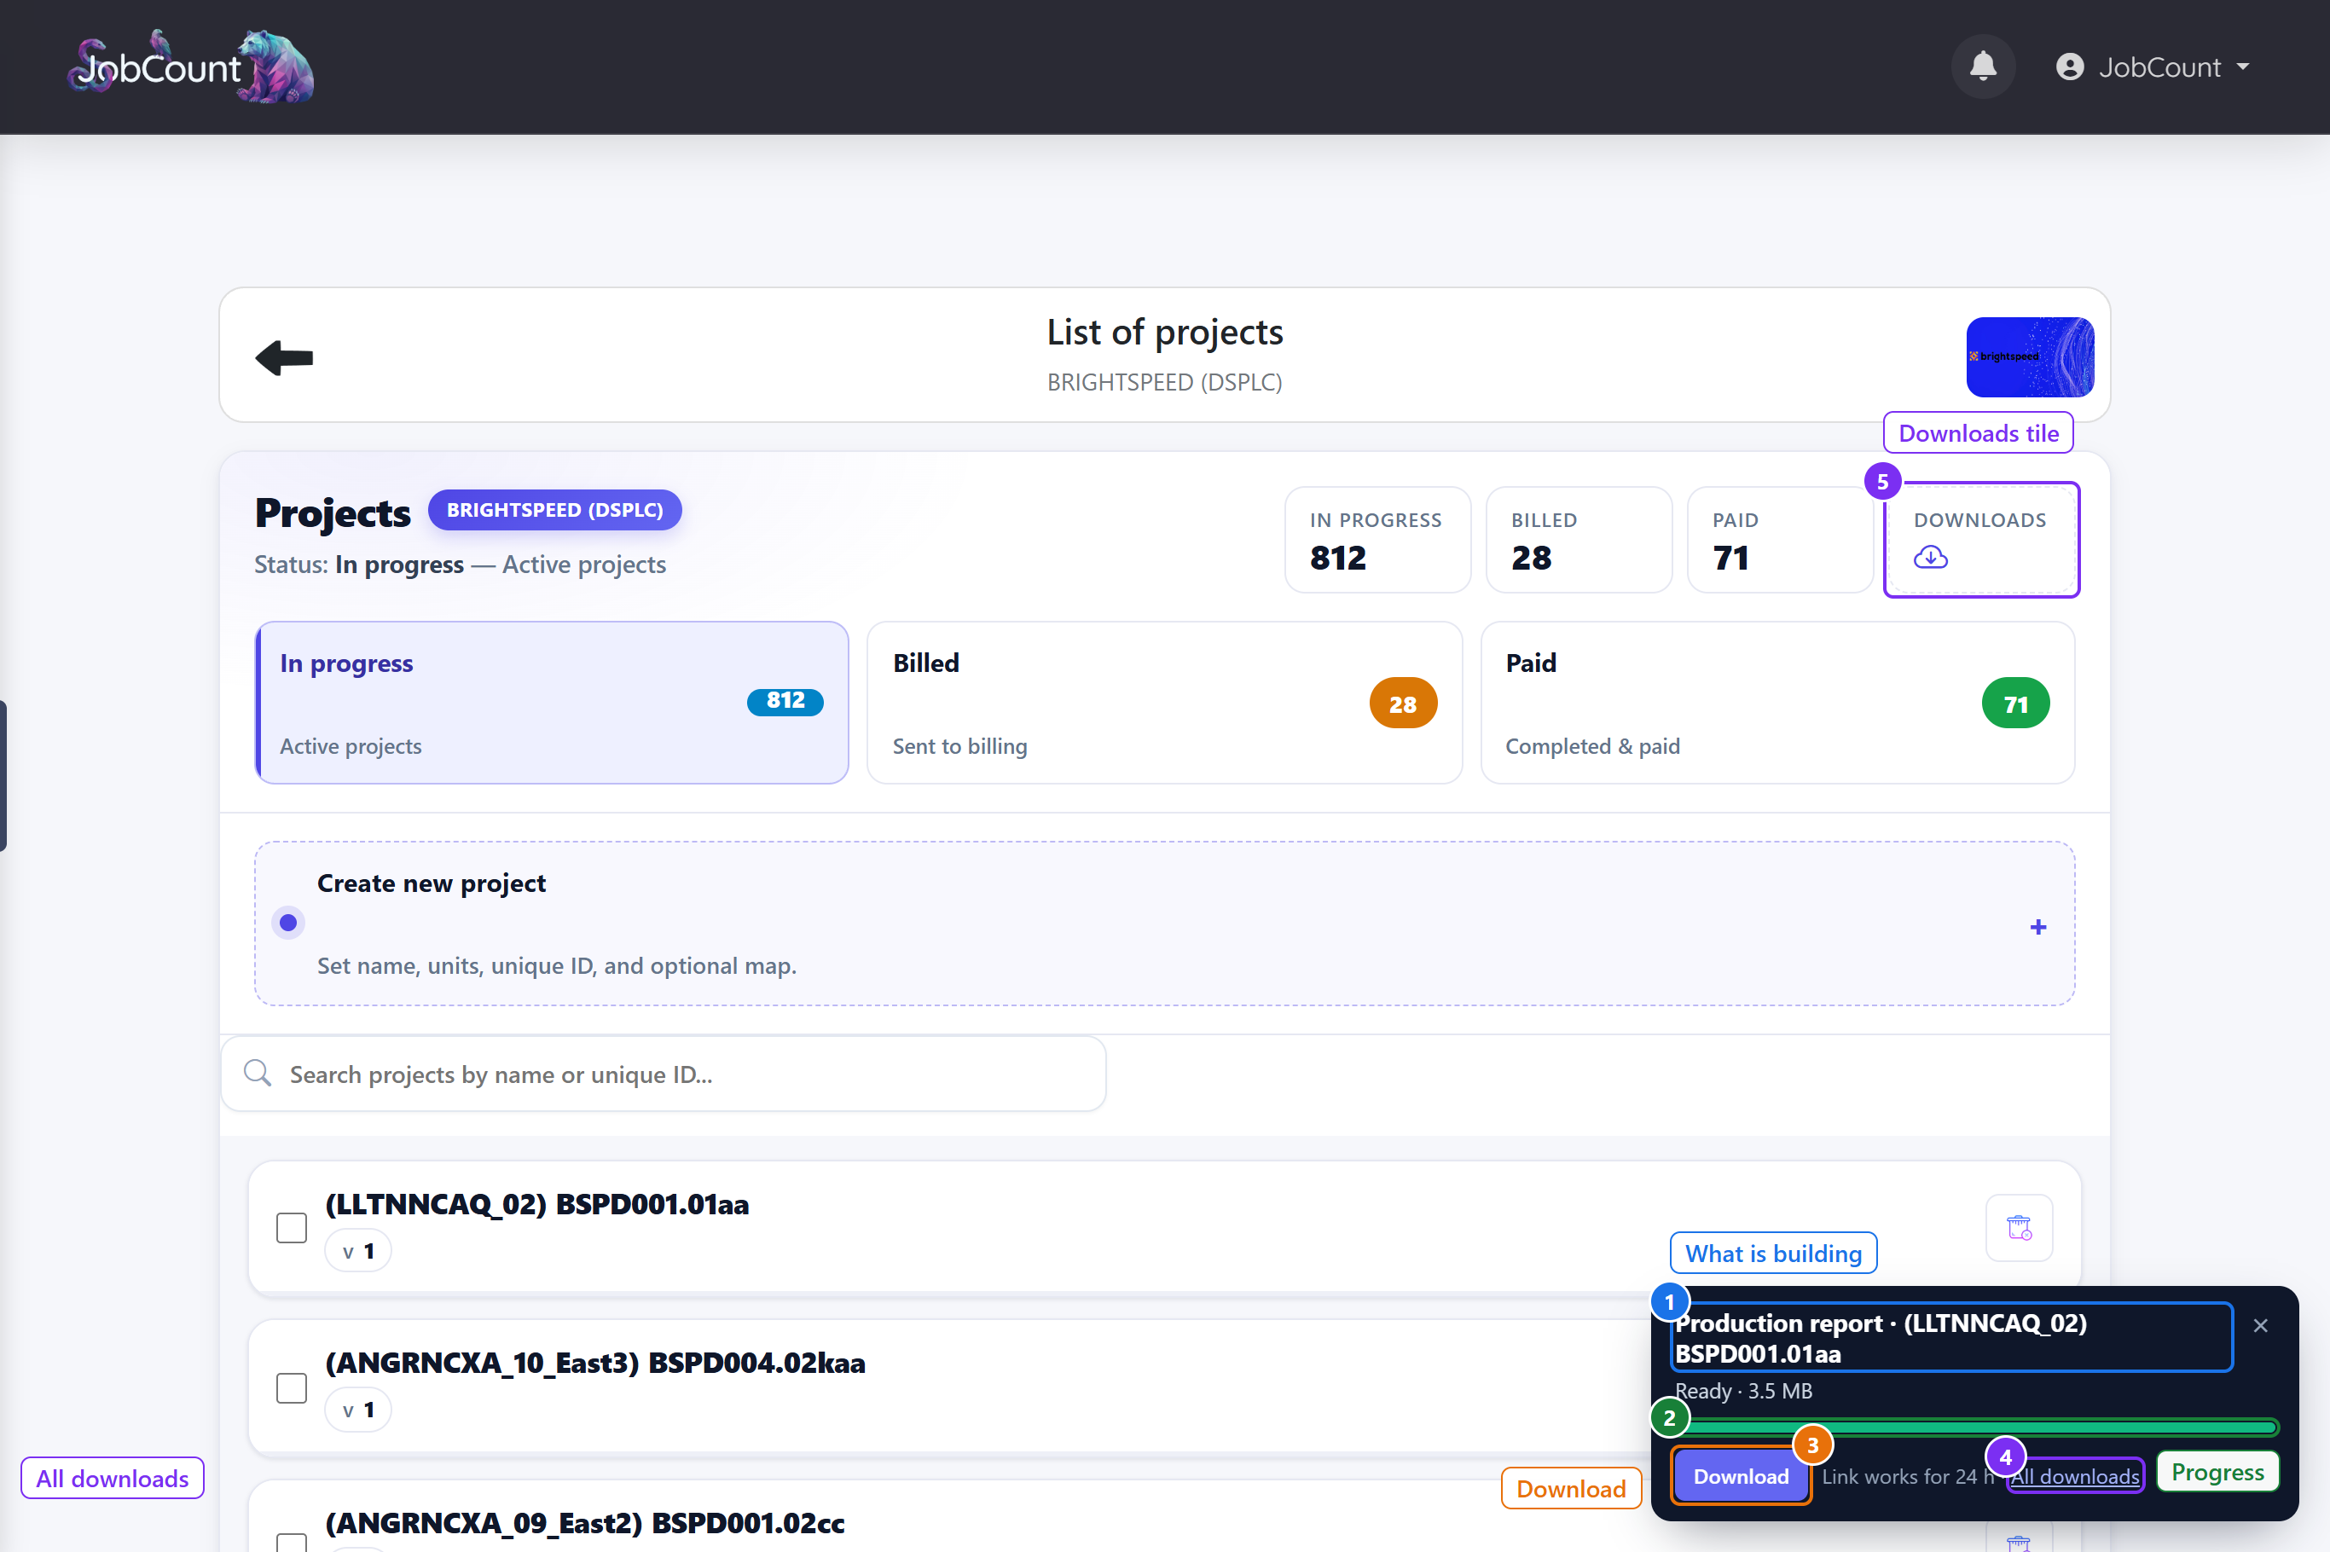2330x1552 pixels.
Task: Click the user avatar icon beside JobCount
Action: point(2069,67)
